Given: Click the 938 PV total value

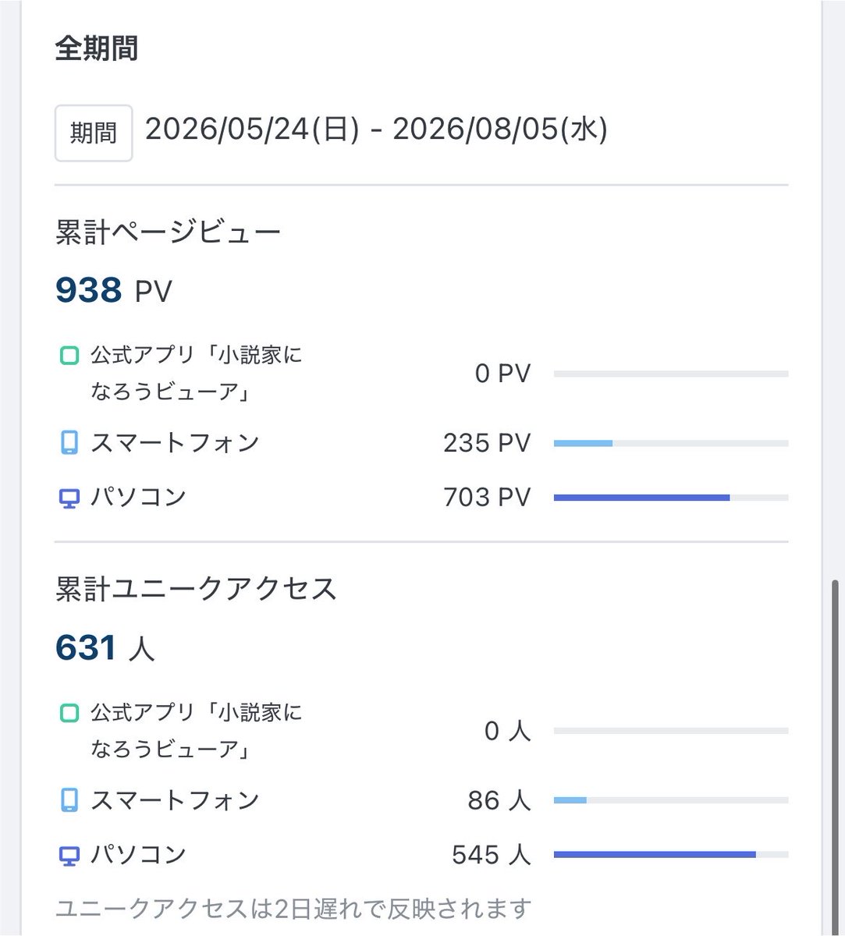Looking at the screenshot, I should click(113, 291).
